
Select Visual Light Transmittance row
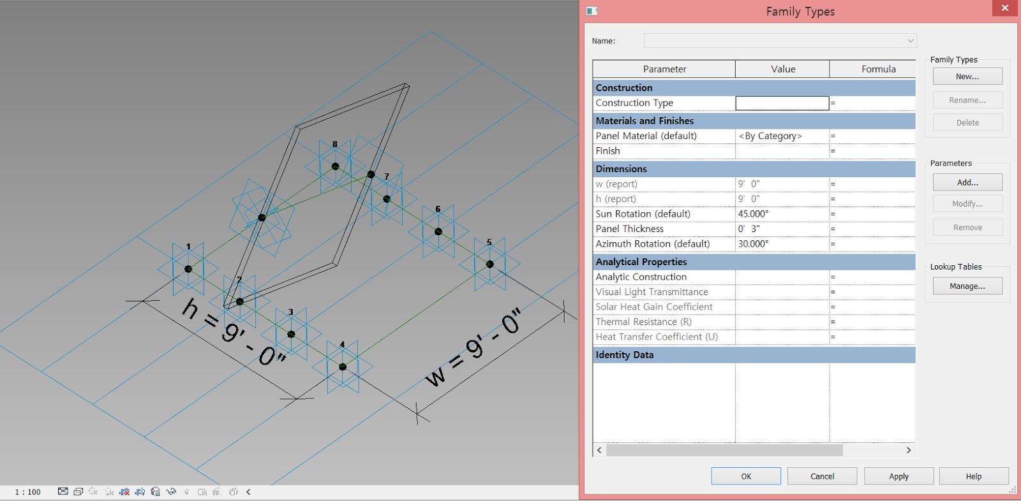coord(754,292)
